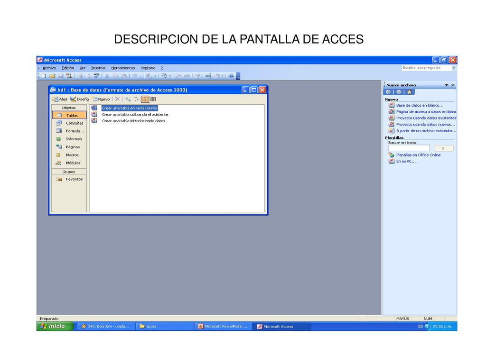Click the Open folder toolbar icon

point(52,76)
